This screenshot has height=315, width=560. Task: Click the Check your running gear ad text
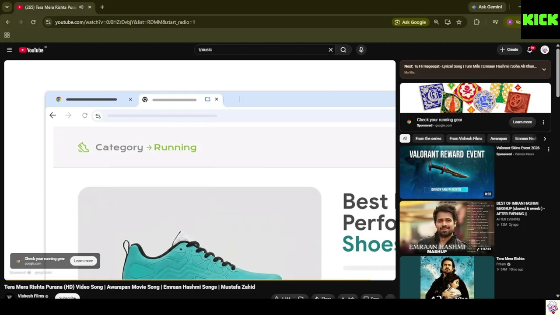pyautogui.click(x=45, y=259)
